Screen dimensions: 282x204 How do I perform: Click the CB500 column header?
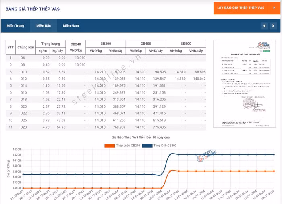point(186,44)
